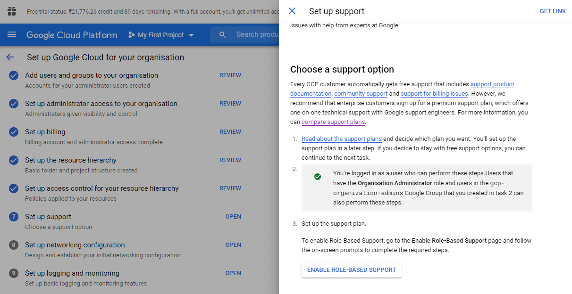572x294 pixels.
Task: Open the hamburger navigation menu
Action: [12, 35]
